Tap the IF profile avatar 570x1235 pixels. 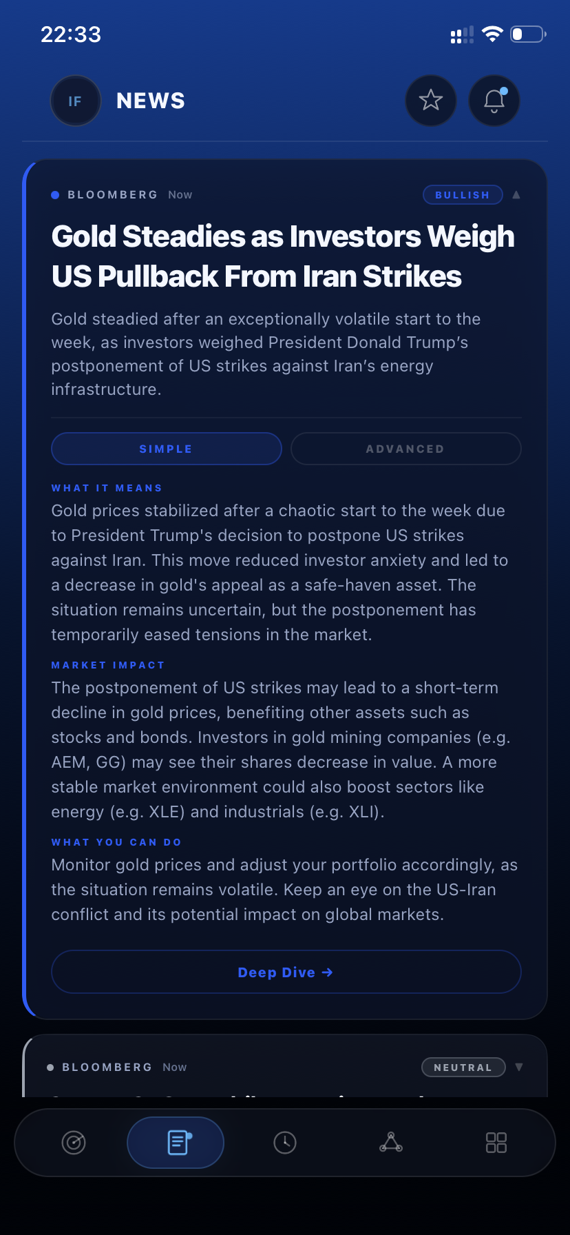76,100
